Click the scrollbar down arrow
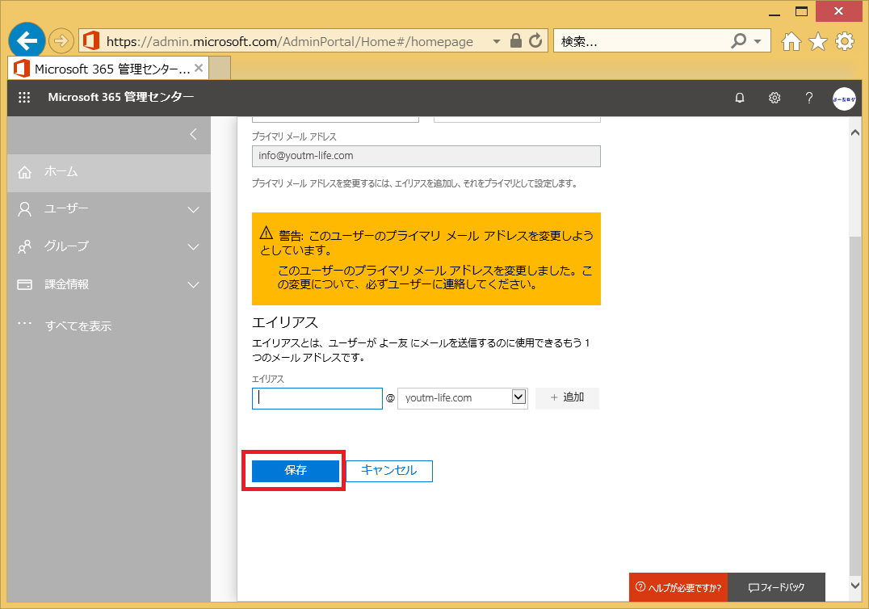The height and width of the screenshot is (609, 869). point(855,585)
